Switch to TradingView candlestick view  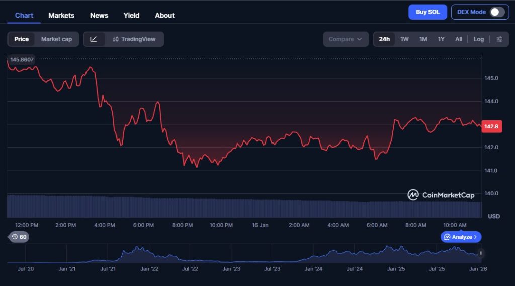point(134,39)
